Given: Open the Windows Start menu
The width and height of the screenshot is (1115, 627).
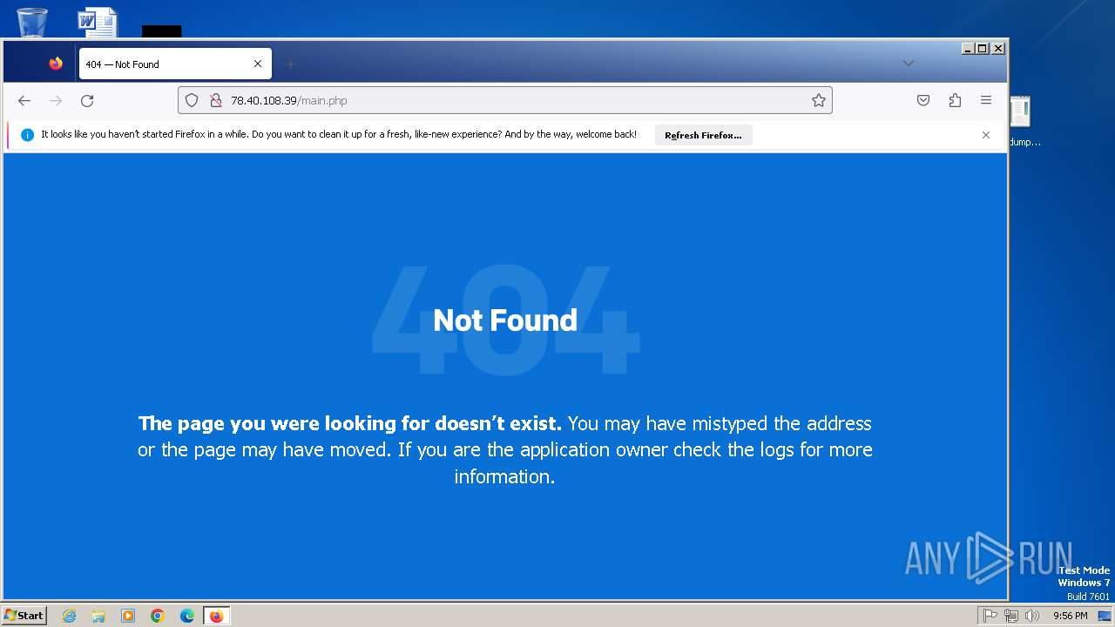Looking at the screenshot, I should (24, 615).
